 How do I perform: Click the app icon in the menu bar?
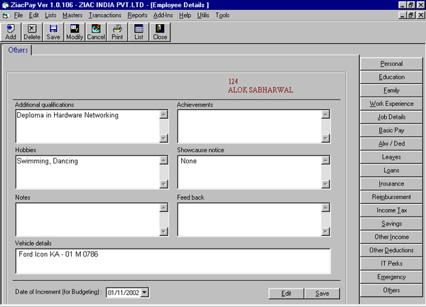point(6,16)
